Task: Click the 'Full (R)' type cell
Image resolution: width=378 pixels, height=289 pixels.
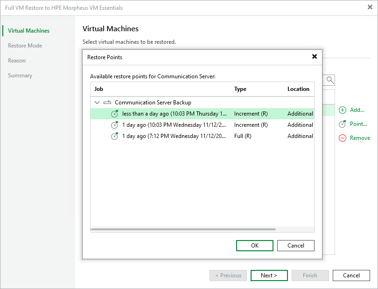Action: coord(243,136)
